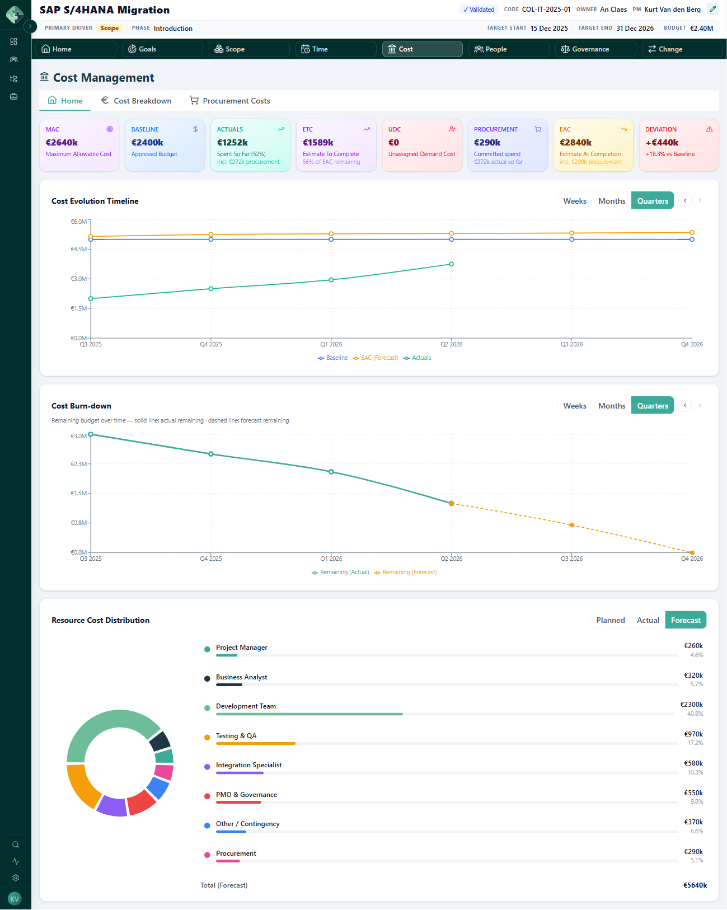Click the edit pencil icon in header
This screenshot has height=910, width=727.
click(x=712, y=9)
